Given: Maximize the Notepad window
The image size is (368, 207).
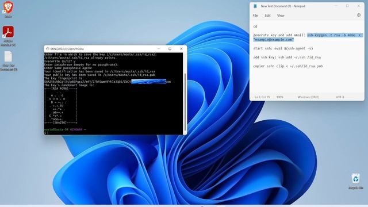Looking at the screenshot, I should (x=347, y=6).
